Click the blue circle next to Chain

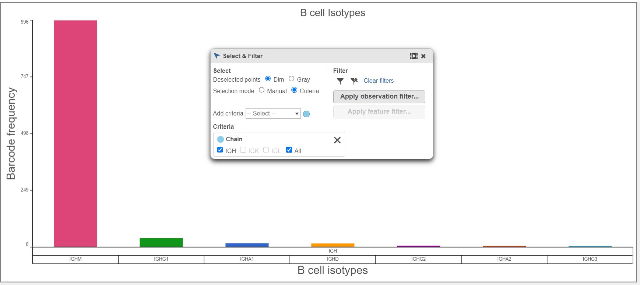point(221,139)
